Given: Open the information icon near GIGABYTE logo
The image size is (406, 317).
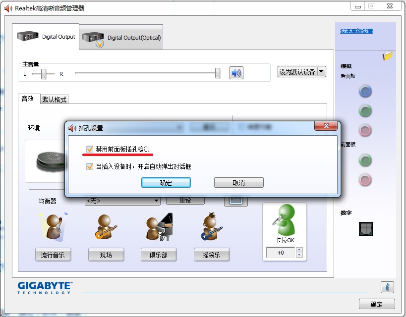Looking at the screenshot, I should point(387,287).
